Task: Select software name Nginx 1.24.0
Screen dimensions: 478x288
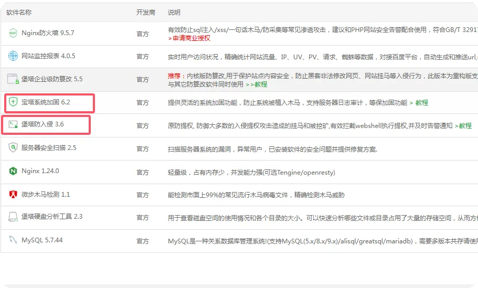Action: (x=40, y=171)
